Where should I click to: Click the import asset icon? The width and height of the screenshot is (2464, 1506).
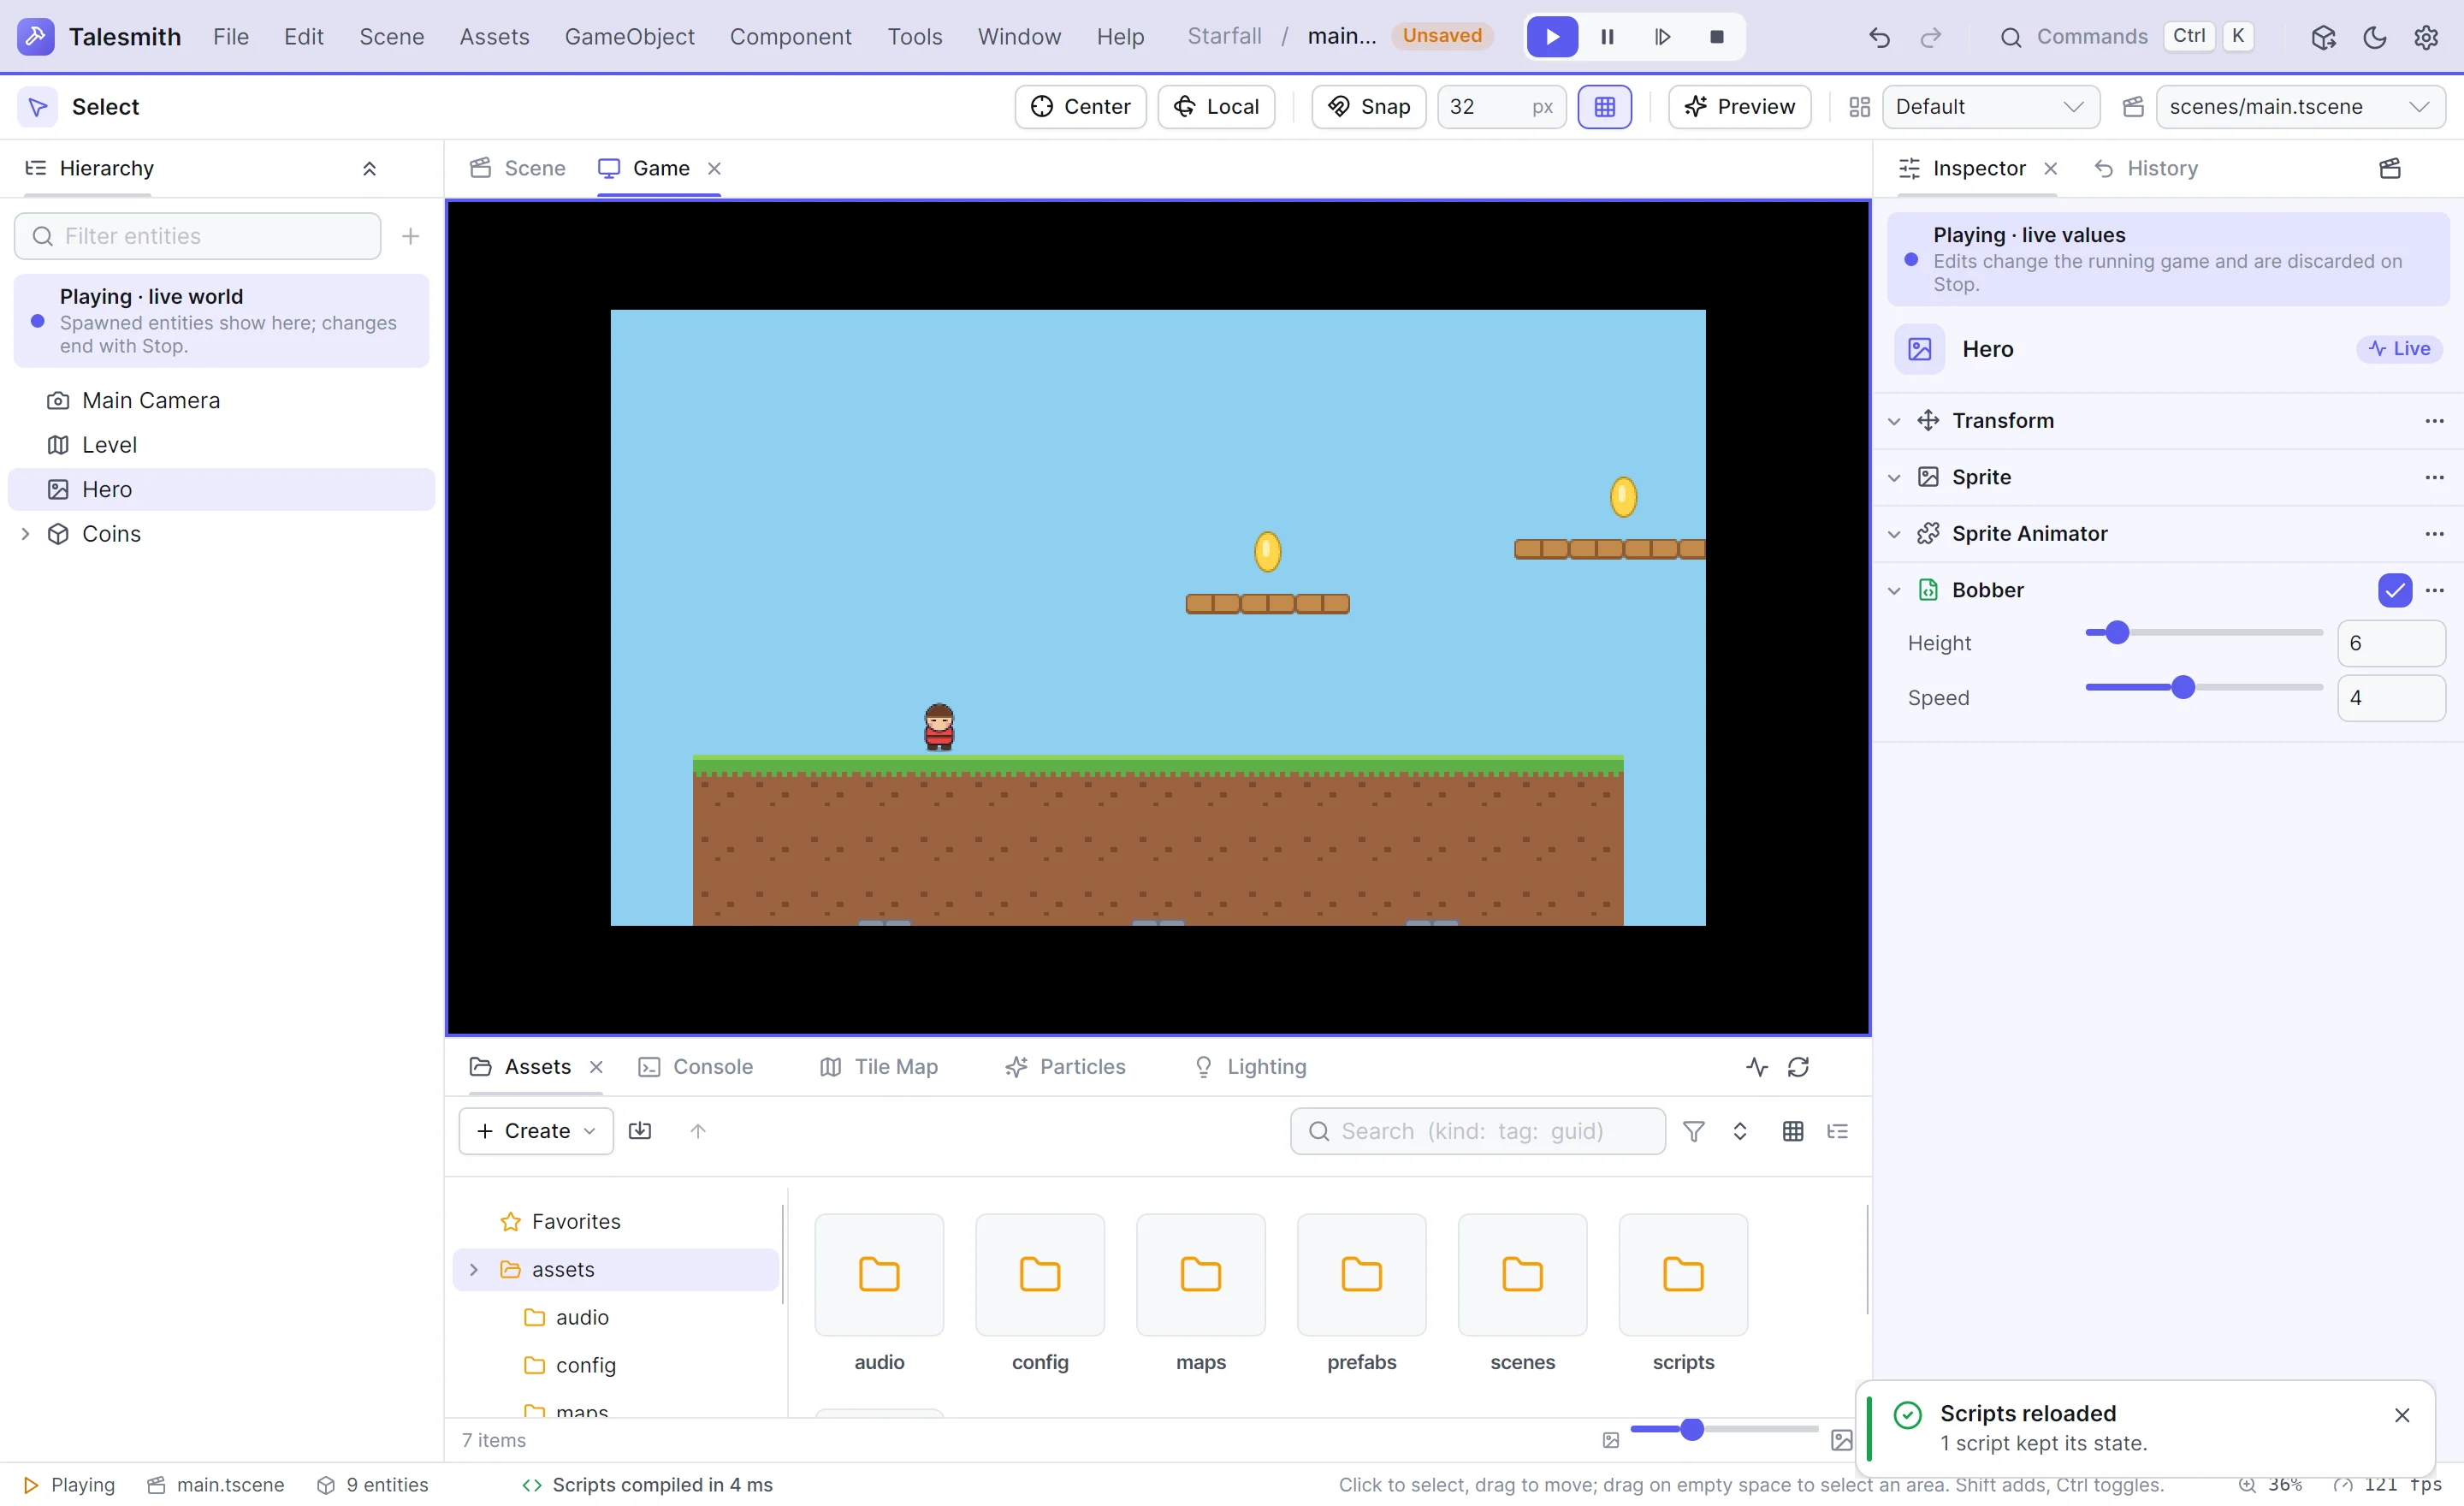(640, 1131)
